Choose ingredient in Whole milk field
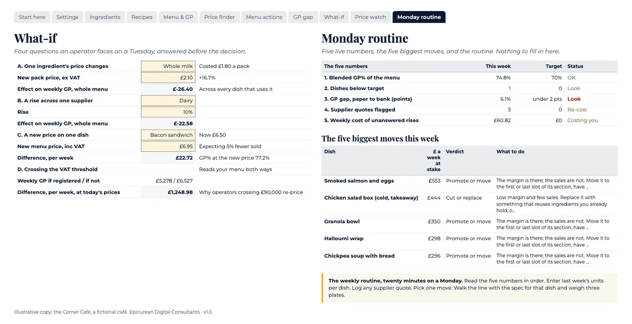This screenshot has height=324, width=632. (168, 66)
